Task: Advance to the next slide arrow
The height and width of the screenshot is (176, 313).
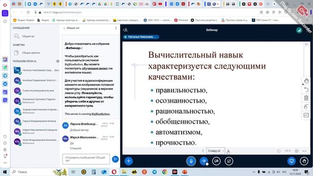Action: coord(228,151)
